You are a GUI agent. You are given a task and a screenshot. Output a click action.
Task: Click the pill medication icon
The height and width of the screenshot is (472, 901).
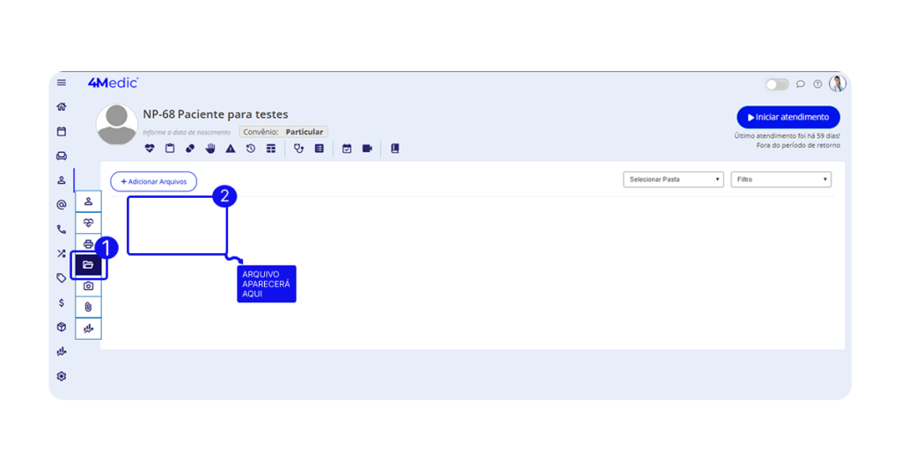click(x=190, y=149)
